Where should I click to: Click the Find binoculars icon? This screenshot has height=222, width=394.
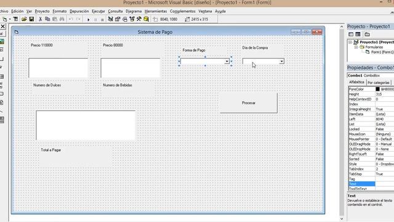(62, 19)
